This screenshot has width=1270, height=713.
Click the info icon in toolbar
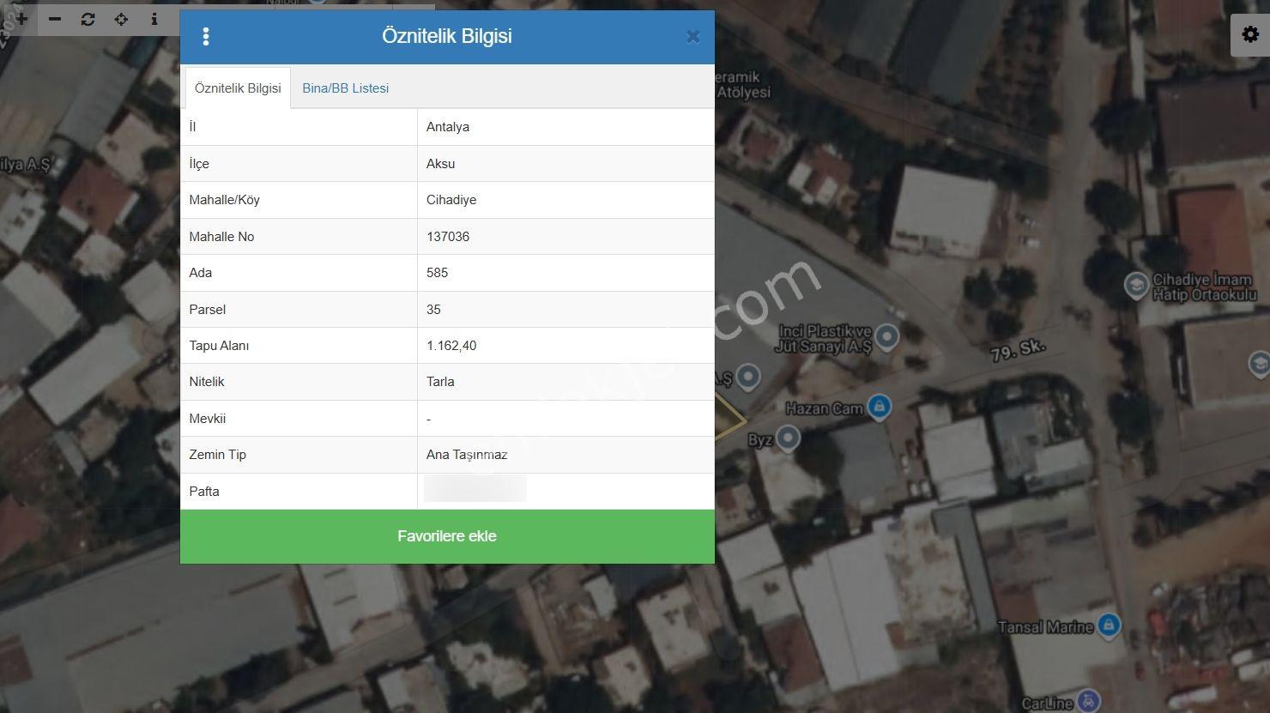(x=154, y=18)
